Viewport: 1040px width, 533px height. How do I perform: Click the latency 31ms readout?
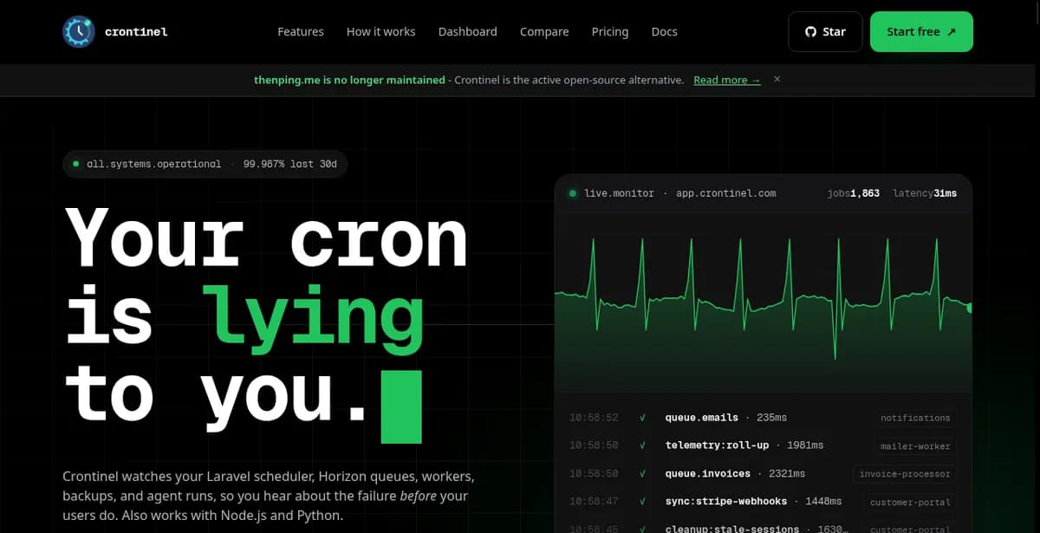(925, 193)
